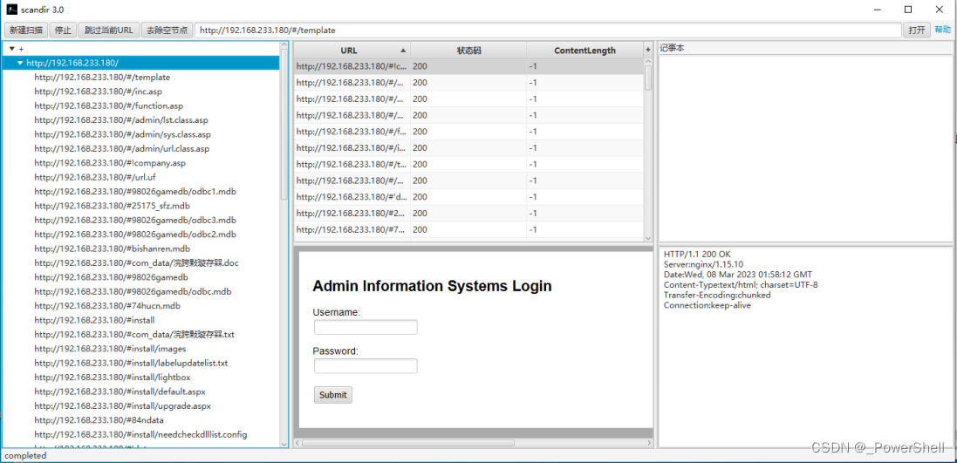This screenshot has height=463, width=957.
Task: Select tree item #install/needcheckdlllist.config
Action: click(x=140, y=434)
